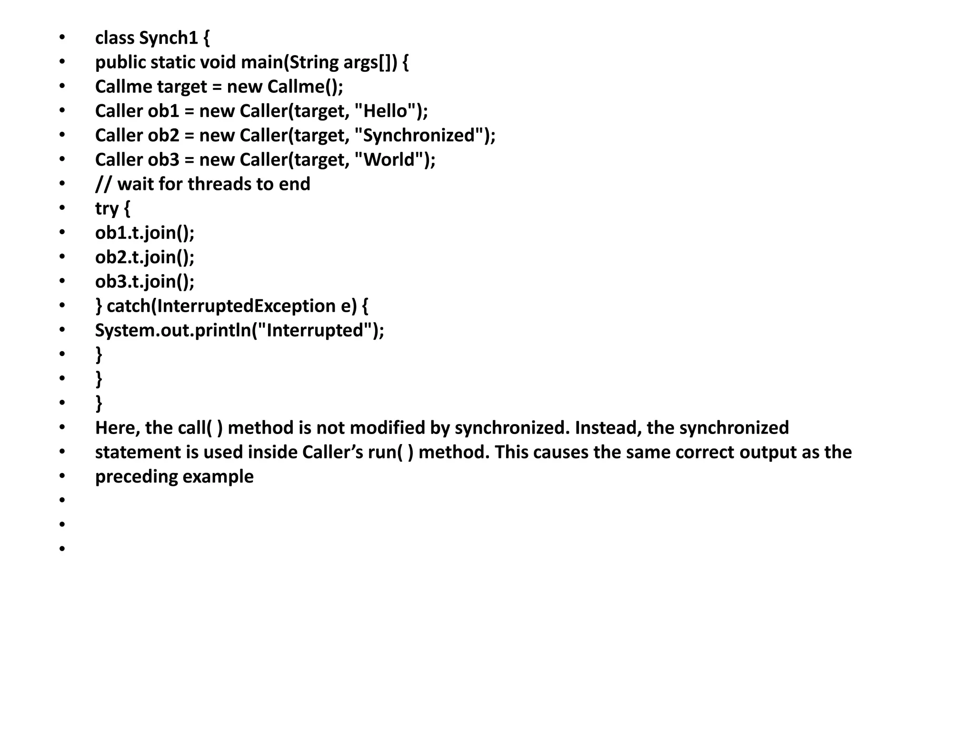Click the Caller ob1 "Hello" line
975x731 pixels.
pos(262,111)
